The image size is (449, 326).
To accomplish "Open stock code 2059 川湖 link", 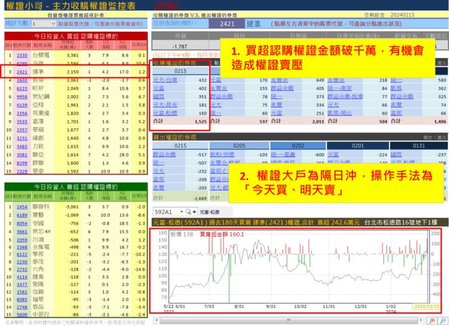I will pos(22,240).
